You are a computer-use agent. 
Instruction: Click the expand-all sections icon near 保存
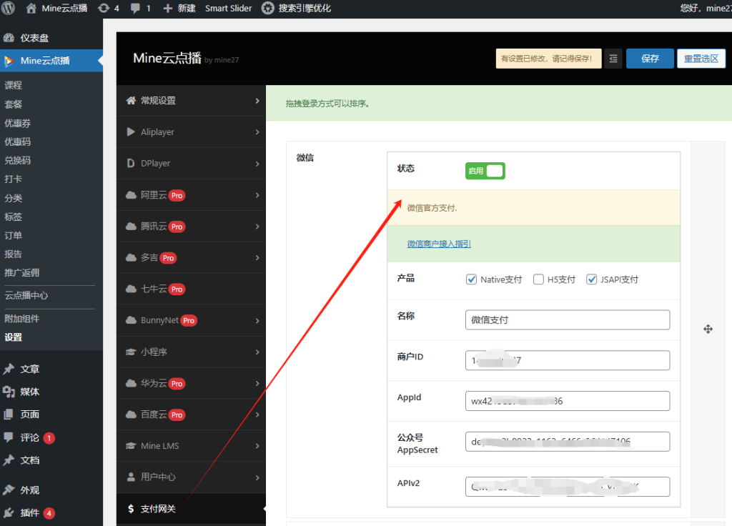[613, 59]
